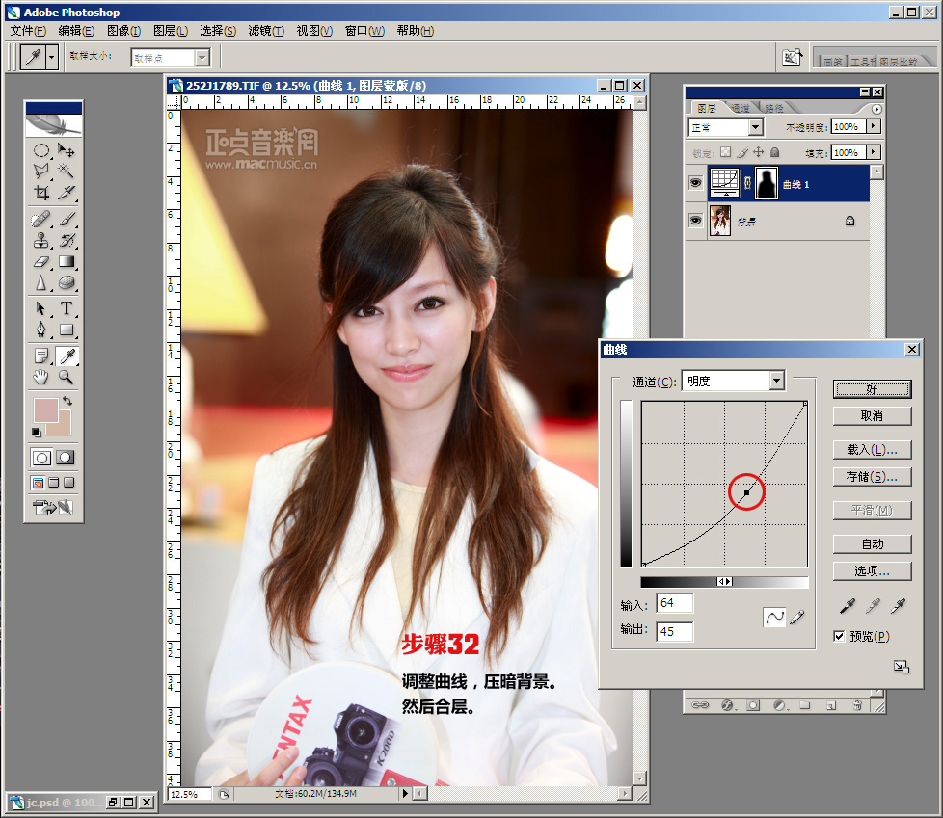Click the foreground color swatch

46,409
